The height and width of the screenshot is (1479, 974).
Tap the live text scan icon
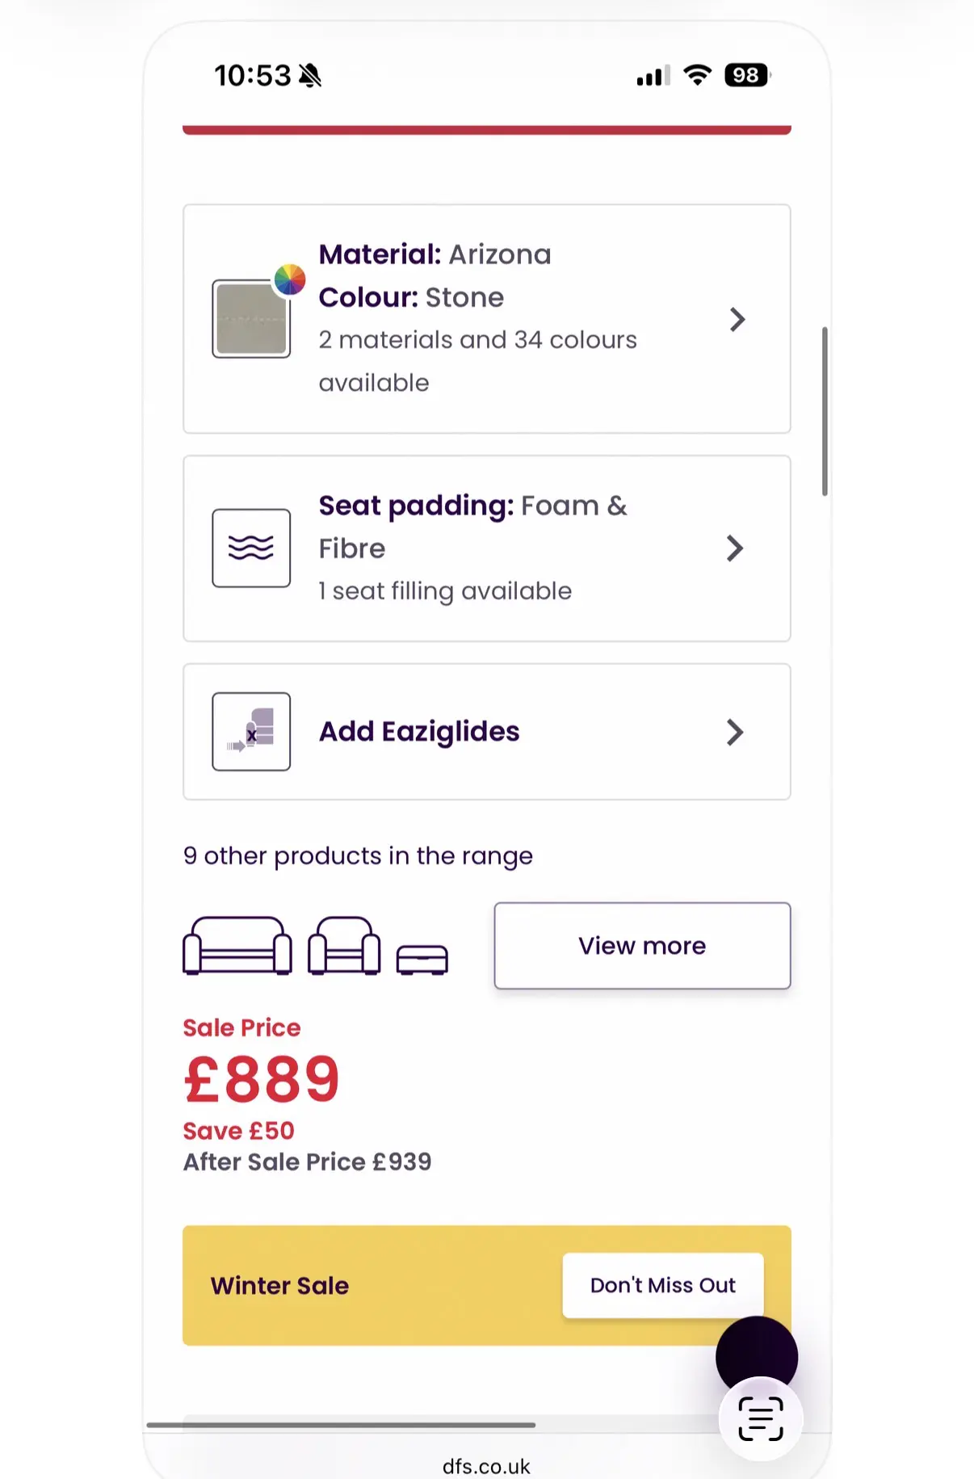[761, 1418]
